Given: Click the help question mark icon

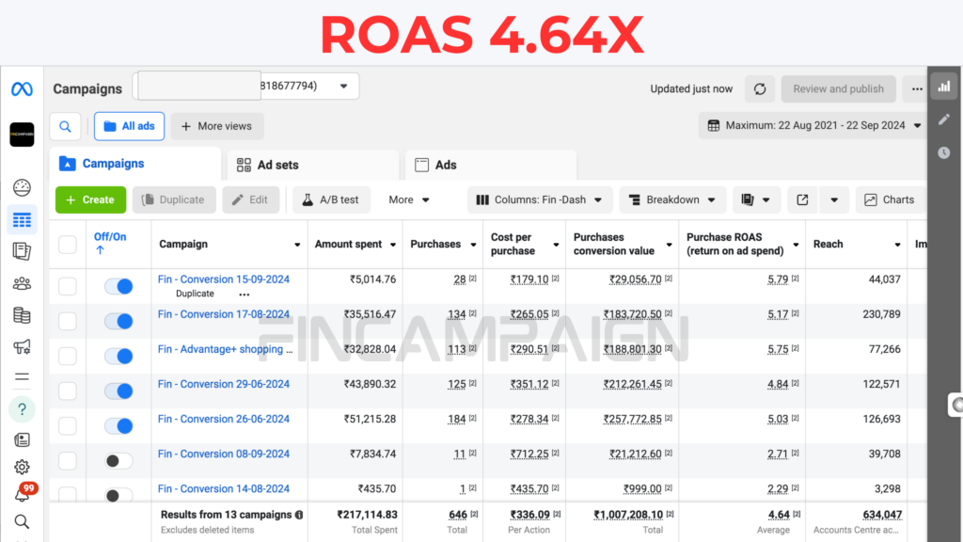Looking at the screenshot, I should (x=22, y=409).
